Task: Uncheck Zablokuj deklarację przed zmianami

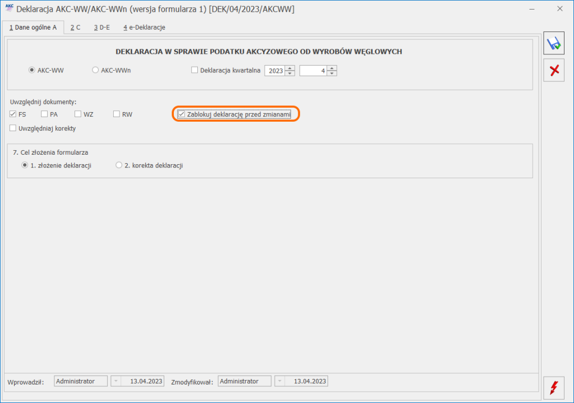Action: click(x=182, y=113)
